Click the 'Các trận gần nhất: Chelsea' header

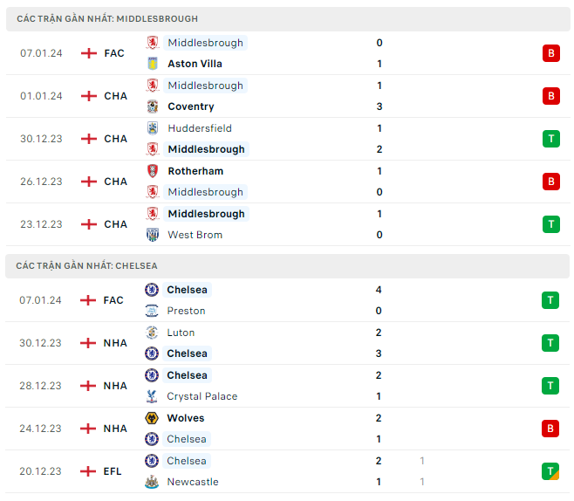click(86, 265)
